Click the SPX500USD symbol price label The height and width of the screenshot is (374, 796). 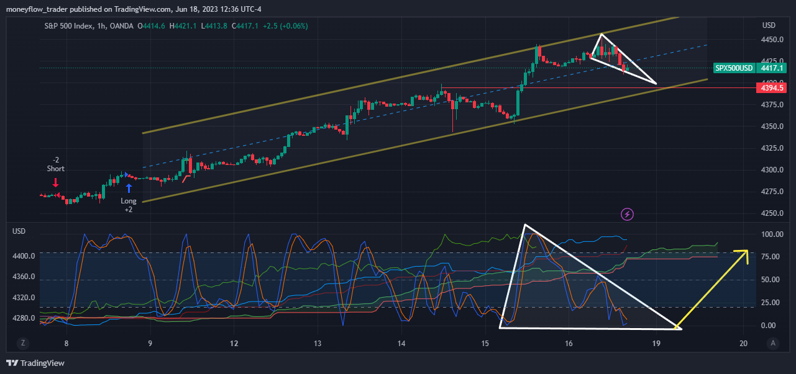click(734, 68)
